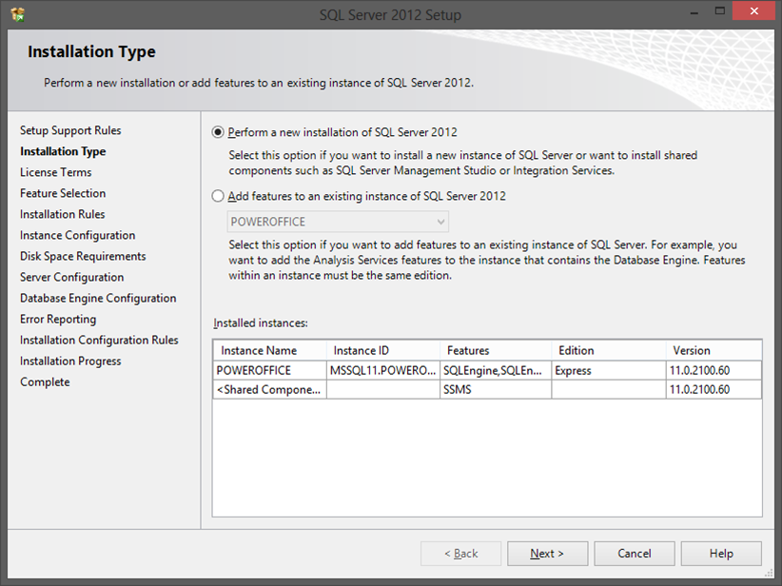
Task: Select Installation Type step in sidebar
Action: pos(63,151)
